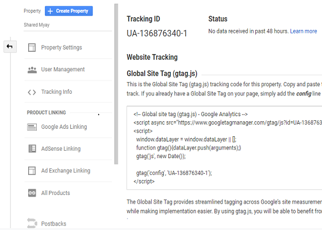Open AdSense Linking entry

point(68,149)
